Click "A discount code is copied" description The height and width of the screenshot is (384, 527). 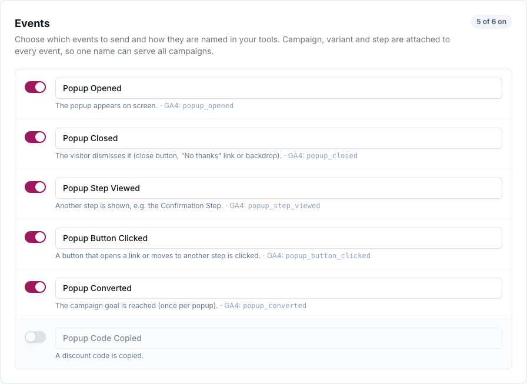(x=99, y=356)
